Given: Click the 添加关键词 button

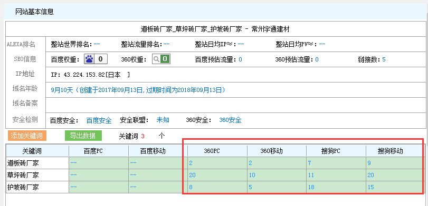Looking at the screenshot, I should [x=27, y=136].
